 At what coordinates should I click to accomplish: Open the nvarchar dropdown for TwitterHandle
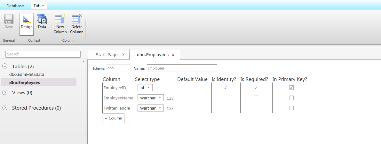(x=151, y=108)
